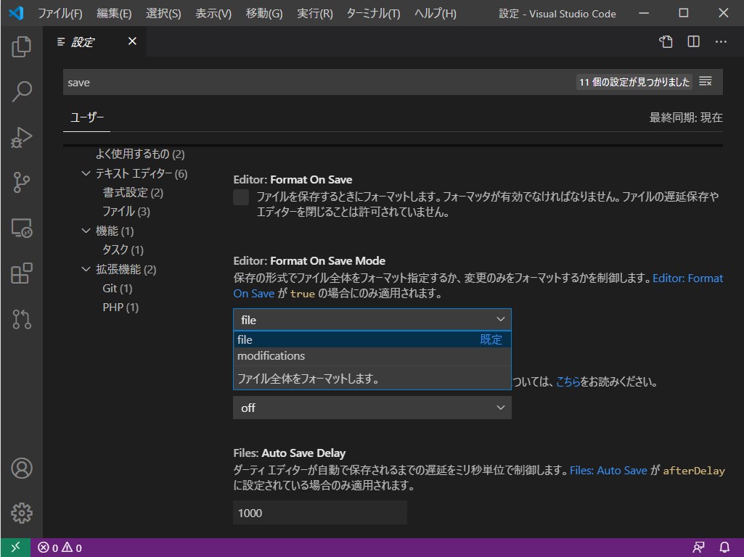Follow the Editor: Format On Save setting link
Viewport: 744px width, 557px height.
coord(688,277)
